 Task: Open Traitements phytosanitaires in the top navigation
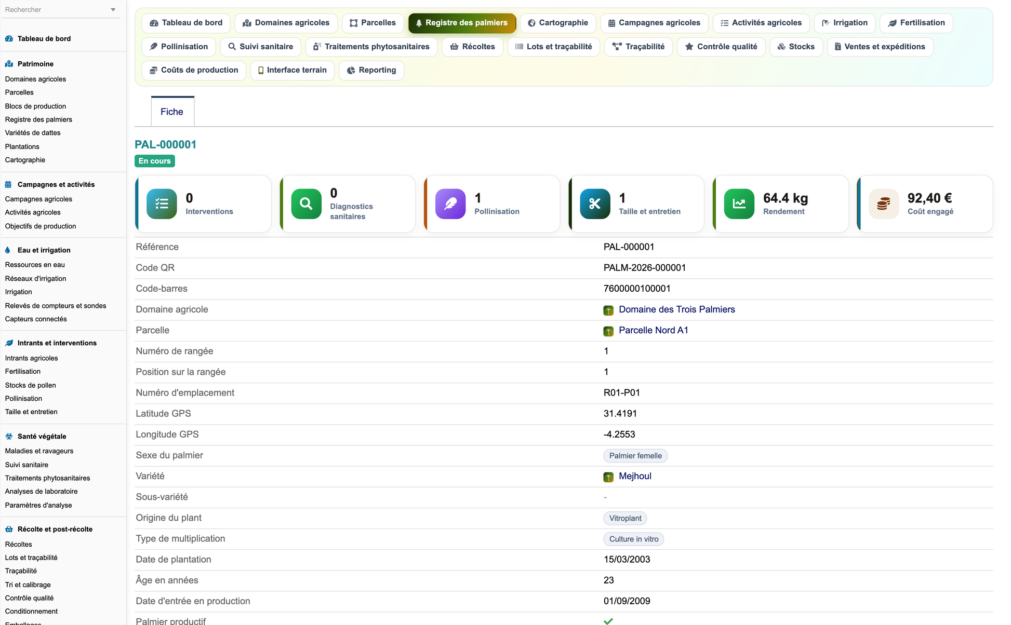pos(371,47)
